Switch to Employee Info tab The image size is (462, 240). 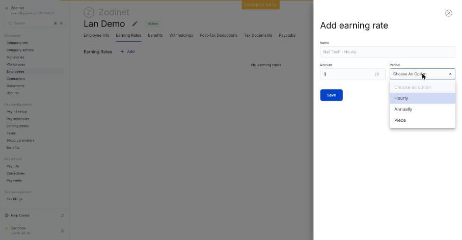click(96, 35)
